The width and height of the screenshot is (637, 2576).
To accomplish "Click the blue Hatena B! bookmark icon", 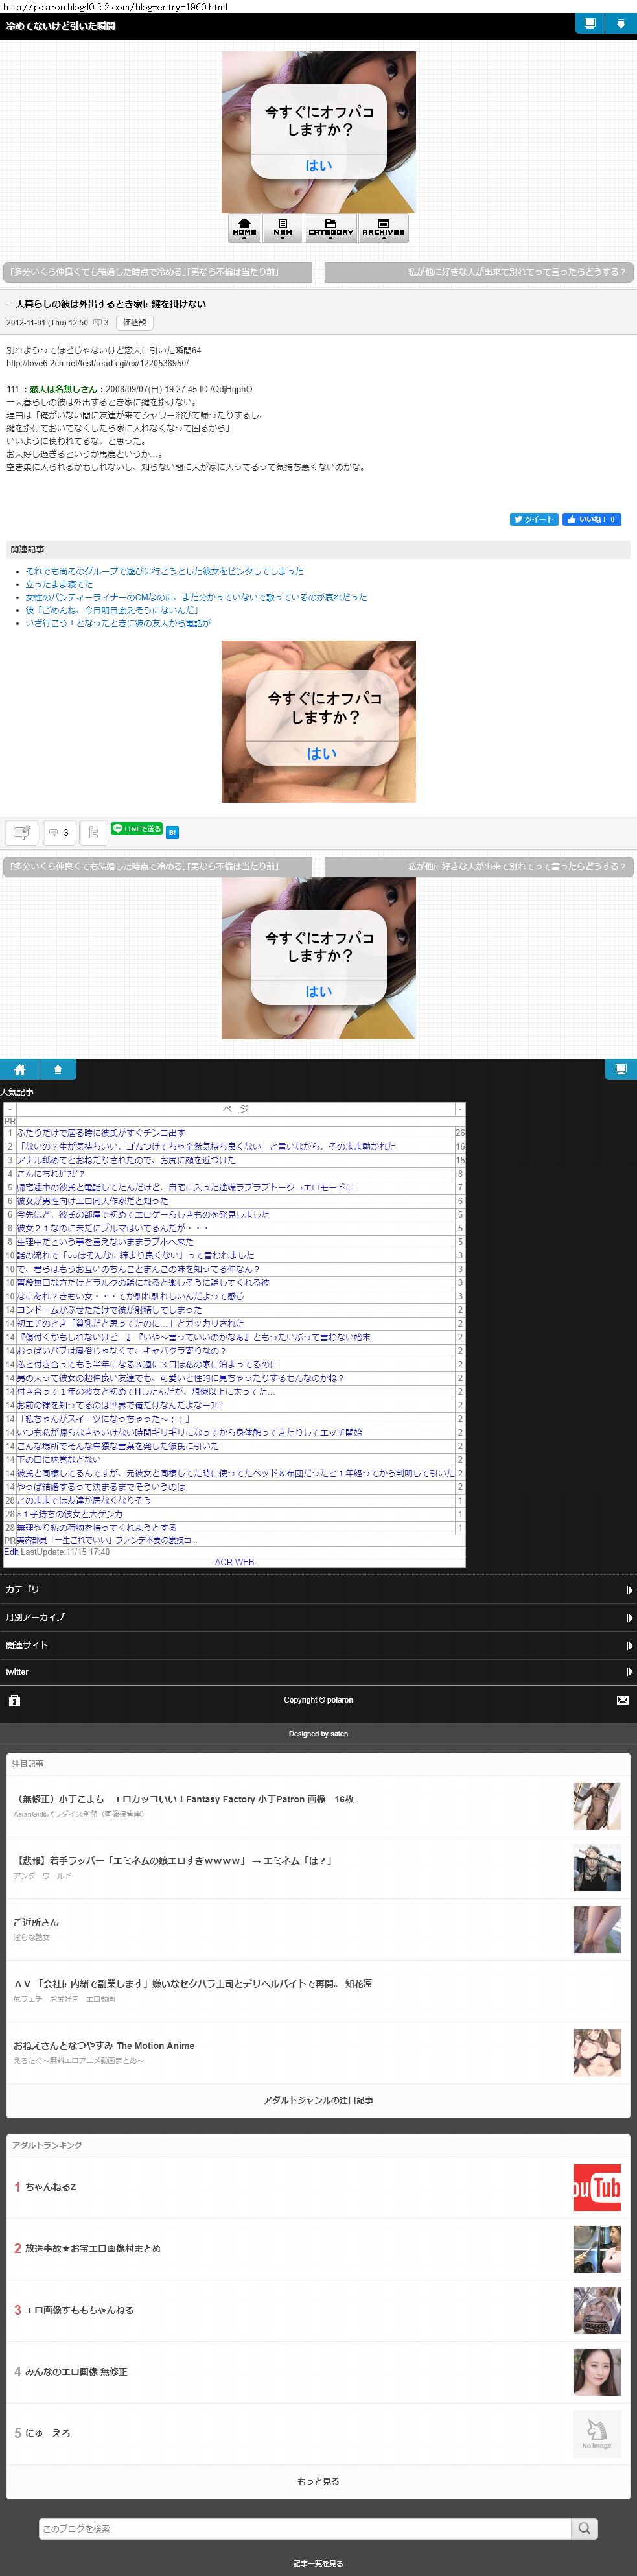I will [172, 832].
